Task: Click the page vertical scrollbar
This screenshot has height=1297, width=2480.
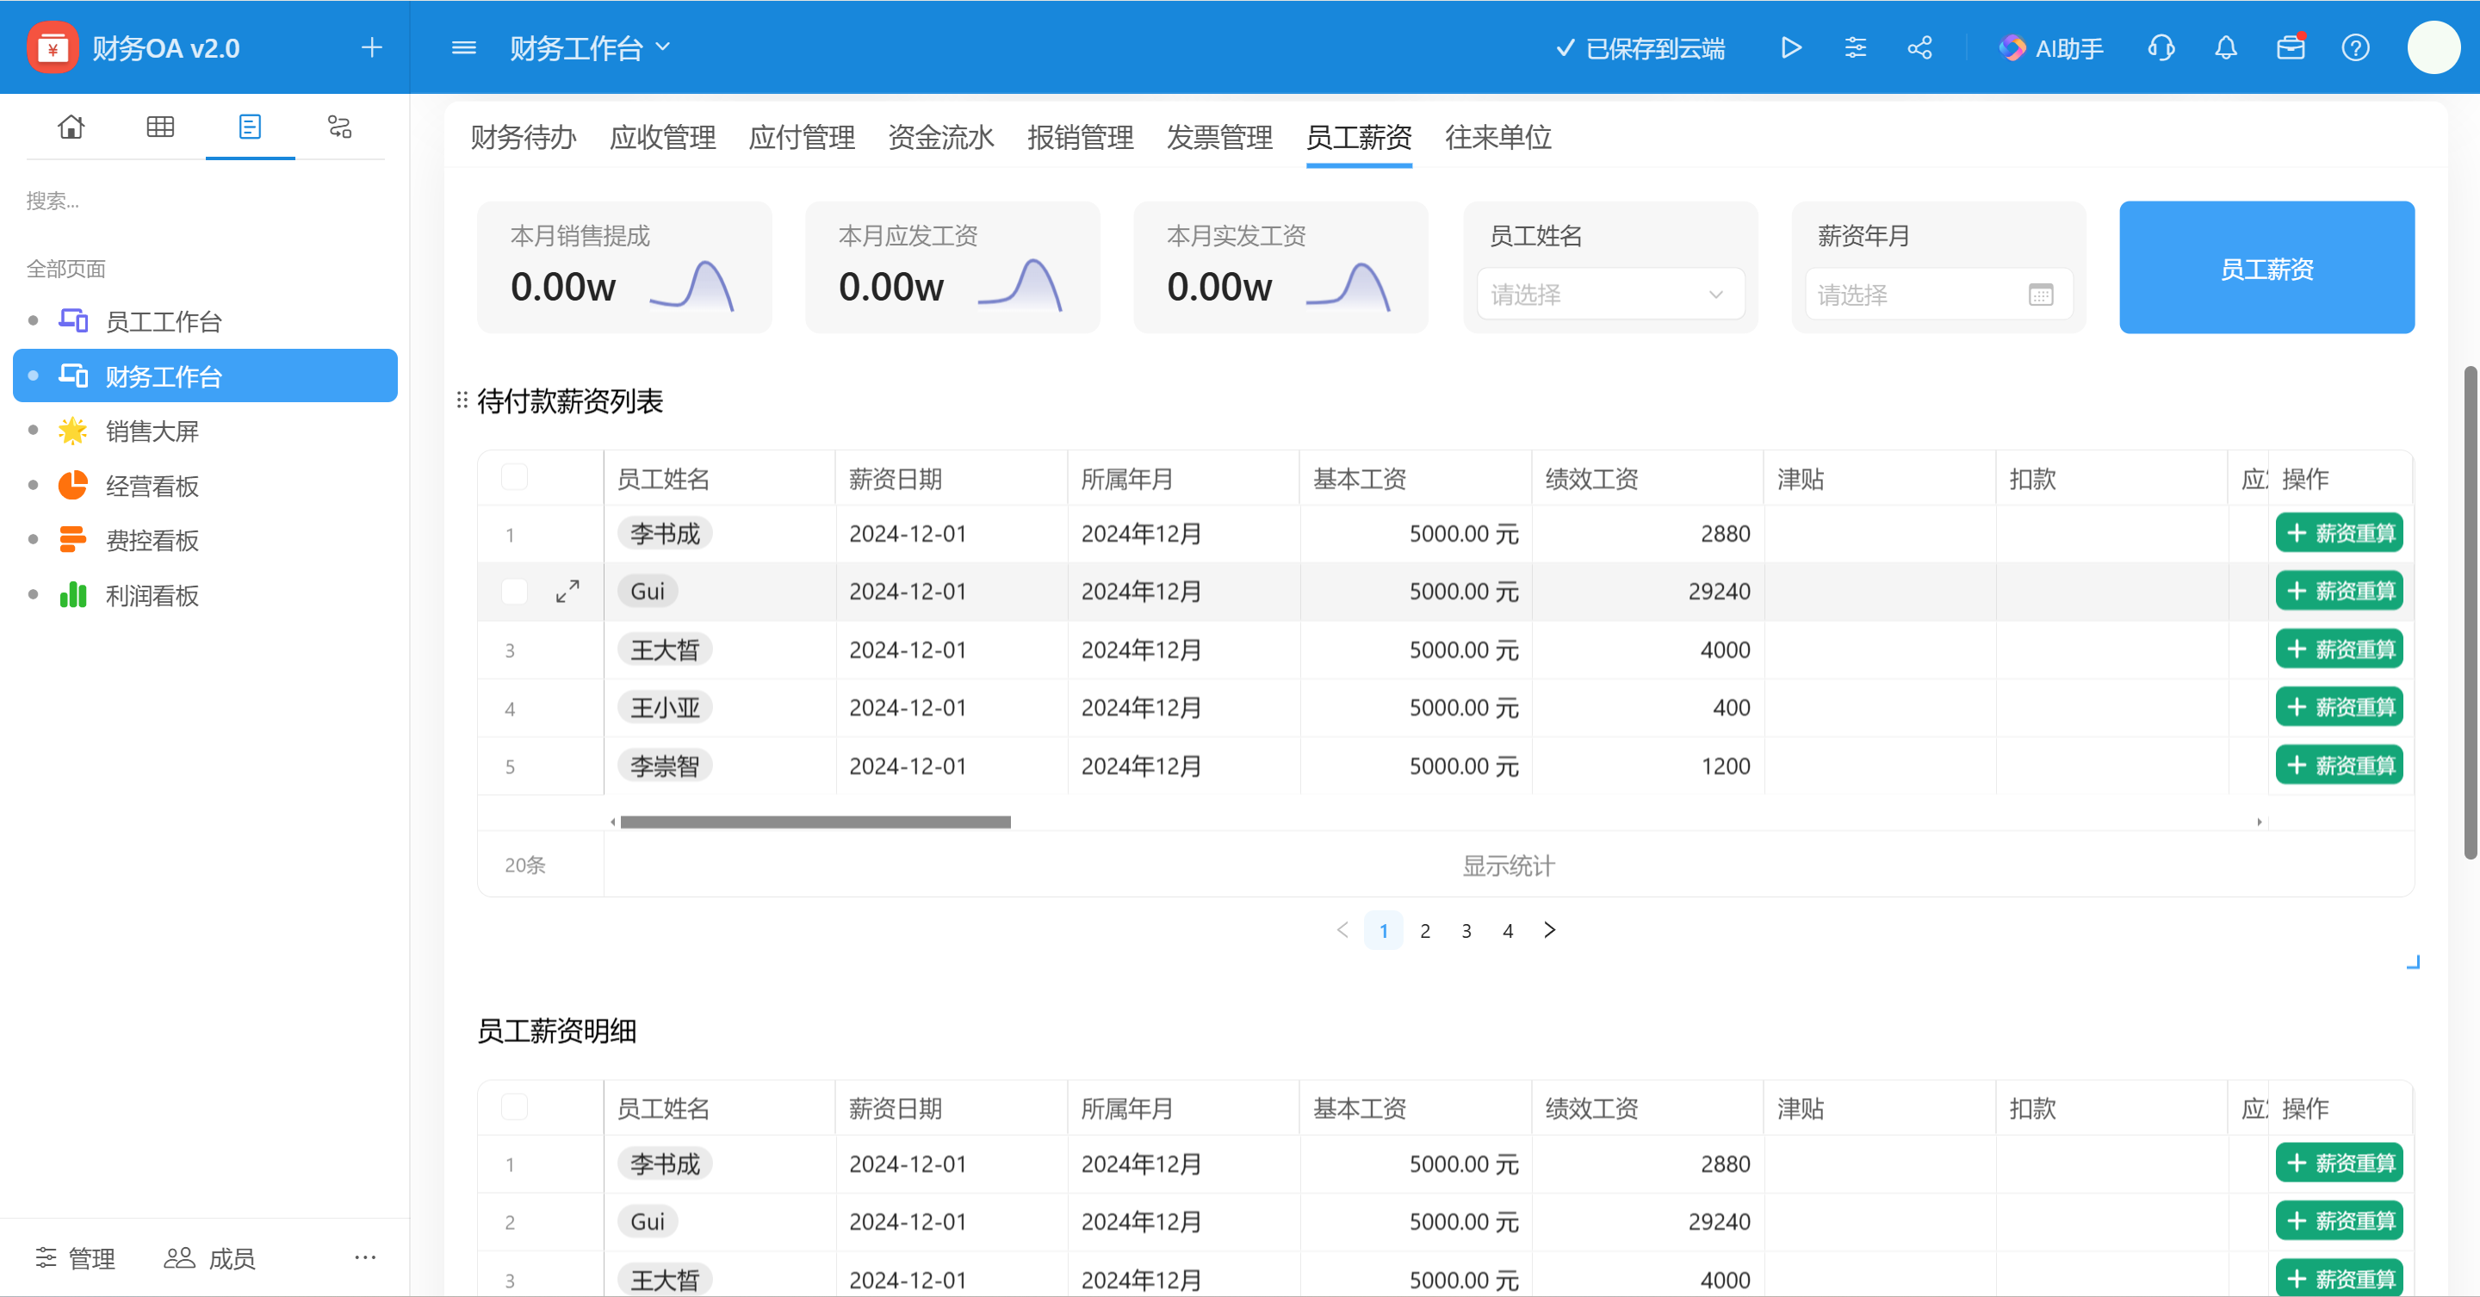Action: pyautogui.click(x=2471, y=612)
